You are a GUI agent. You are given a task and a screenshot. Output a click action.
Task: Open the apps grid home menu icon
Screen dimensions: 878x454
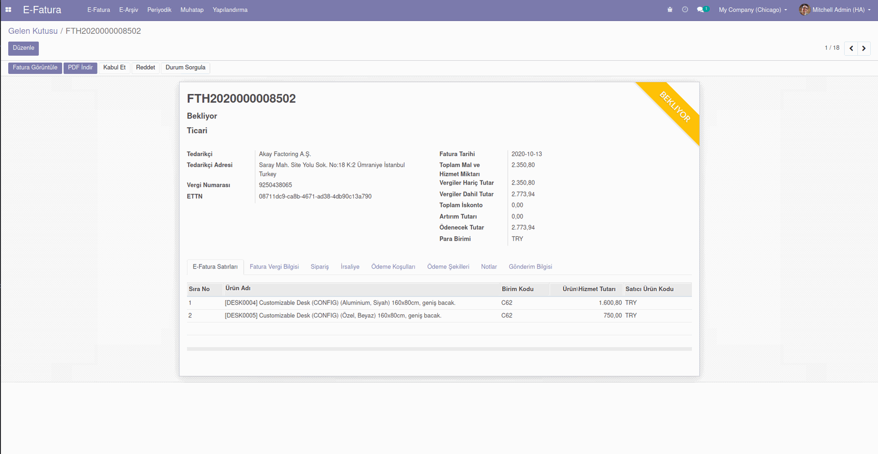[8, 10]
